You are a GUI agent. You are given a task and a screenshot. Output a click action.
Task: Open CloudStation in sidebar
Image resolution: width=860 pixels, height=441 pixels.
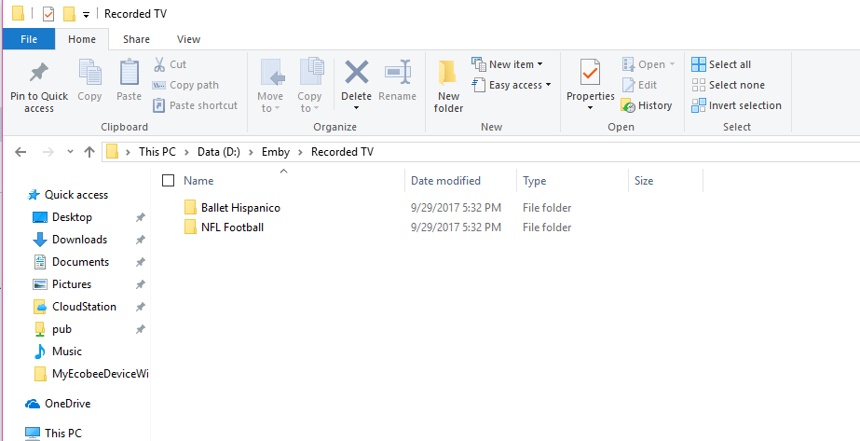84,307
